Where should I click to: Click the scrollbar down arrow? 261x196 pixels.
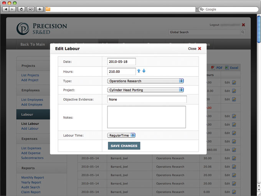coord(259,190)
